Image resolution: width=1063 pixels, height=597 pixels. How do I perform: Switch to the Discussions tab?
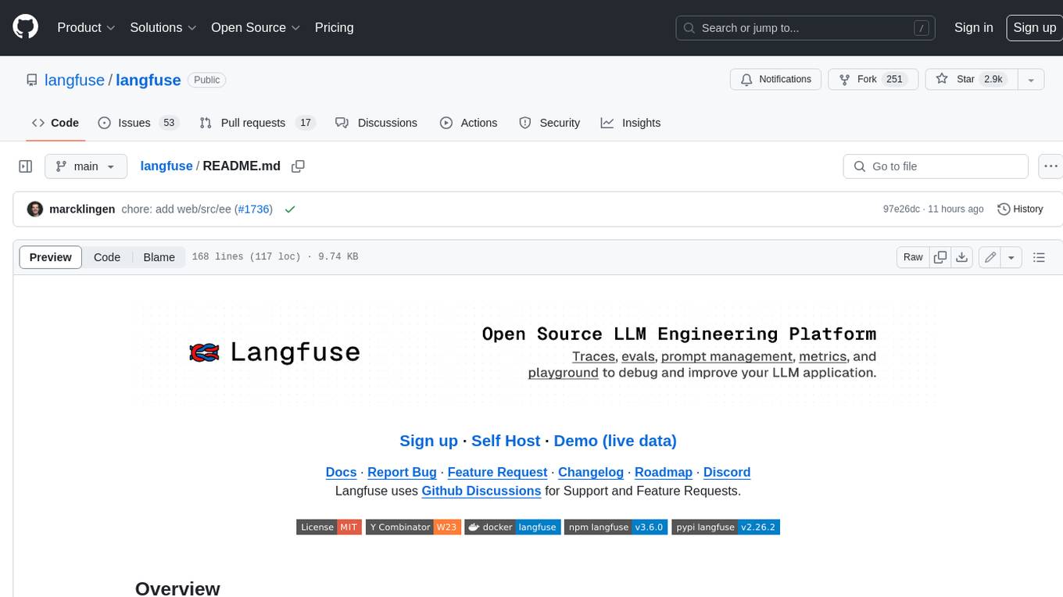point(376,123)
